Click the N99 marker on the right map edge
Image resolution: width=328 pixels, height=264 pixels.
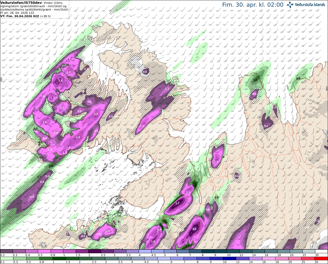coord(327,88)
